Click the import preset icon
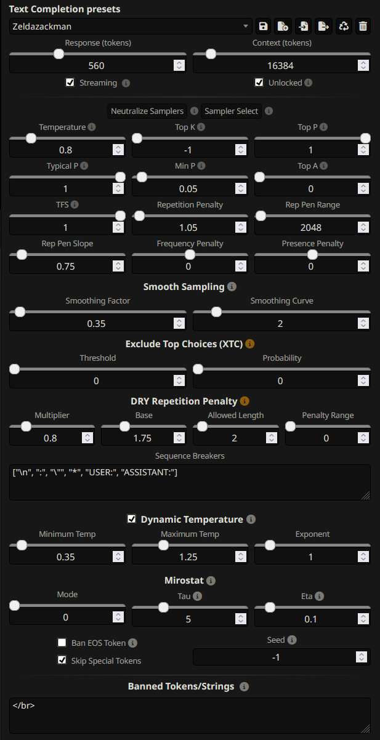 pos(304,26)
